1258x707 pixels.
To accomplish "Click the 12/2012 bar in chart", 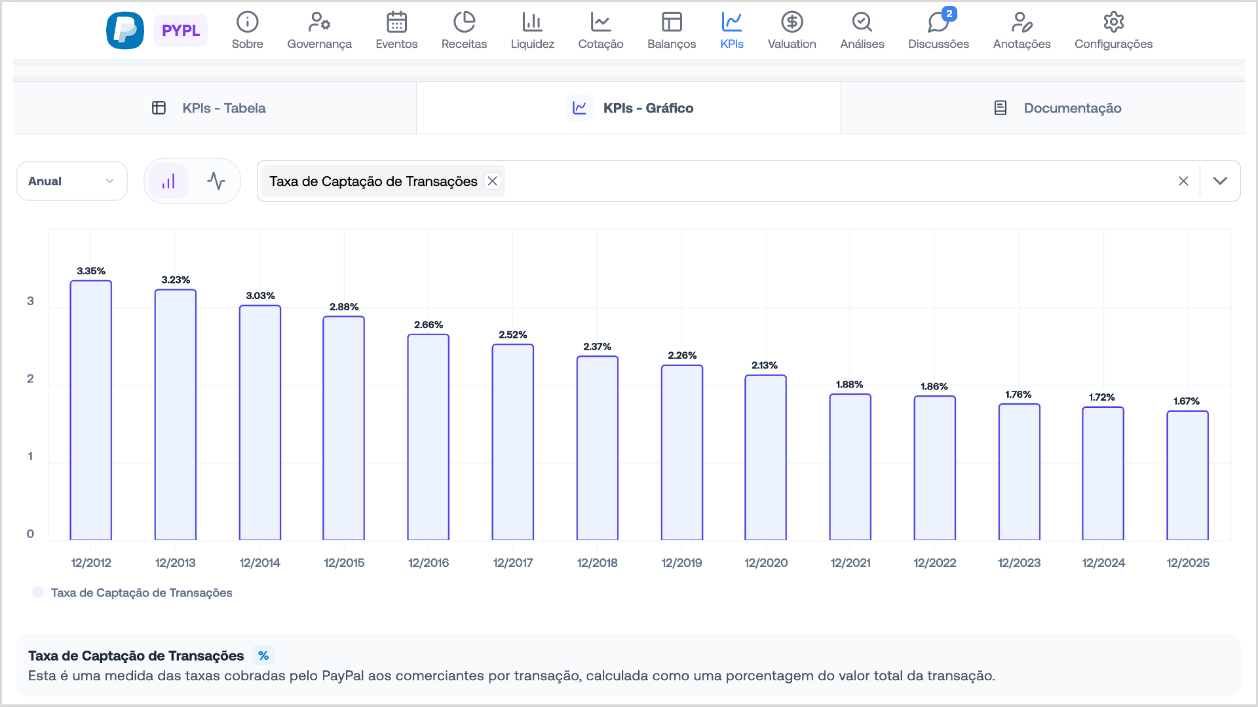I will [90, 410].
